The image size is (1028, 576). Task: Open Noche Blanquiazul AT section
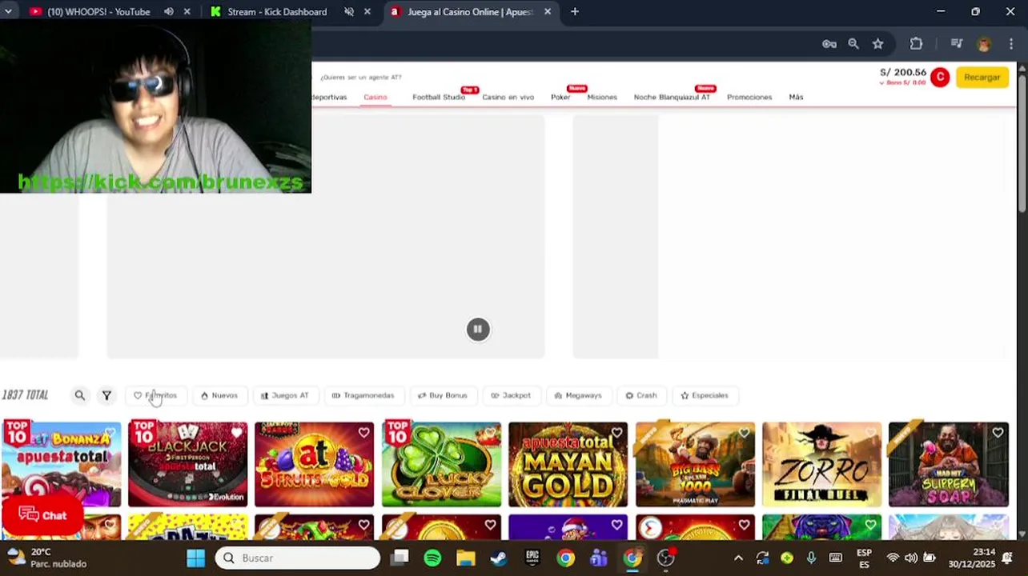tap(672, 97)
